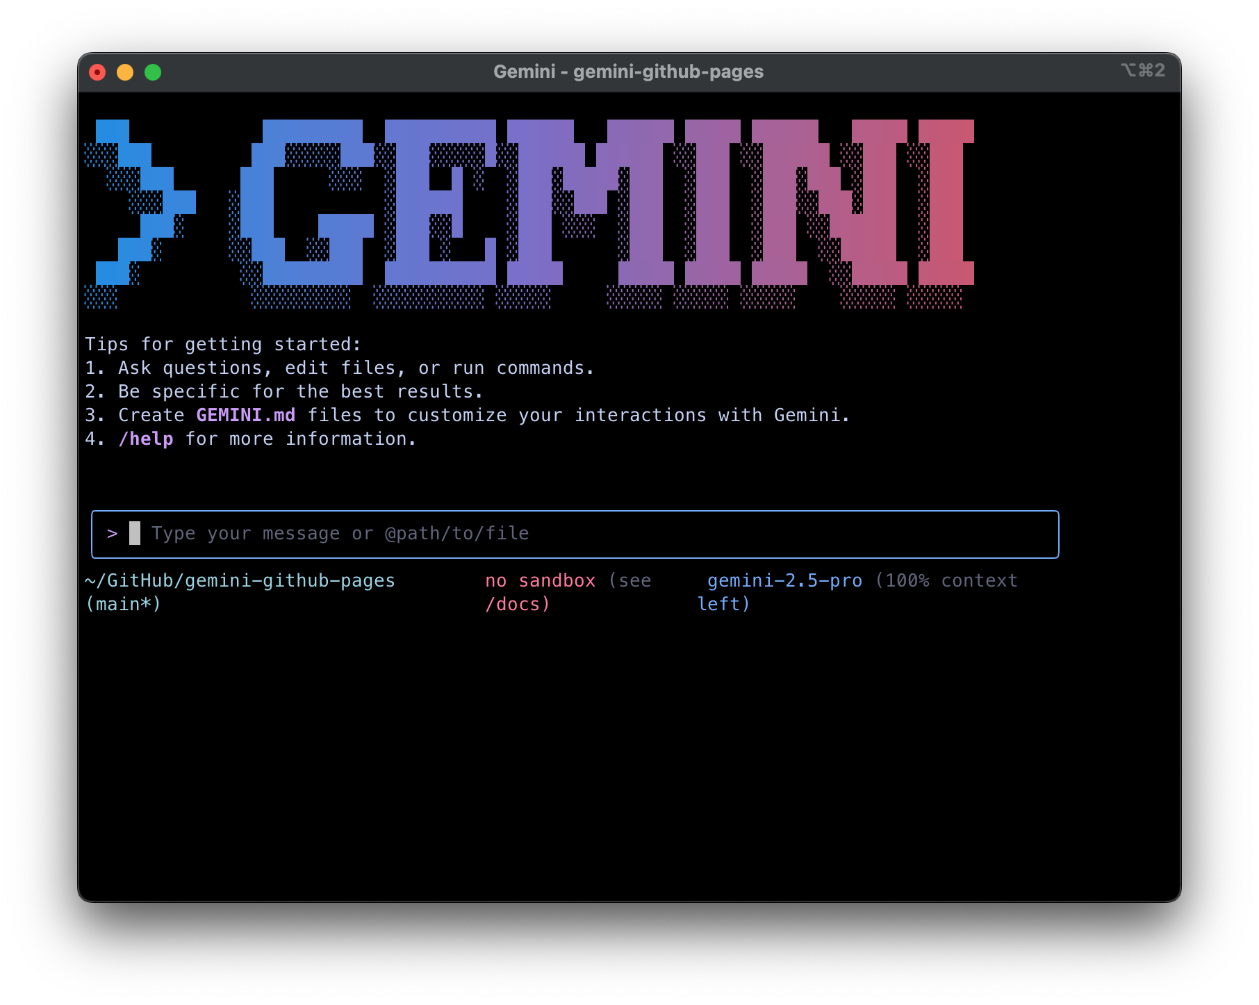The image size is (1259, 1005).
Task: Click the window title 'Gemini - gemini-github-pages'
Action: [628, 72]
